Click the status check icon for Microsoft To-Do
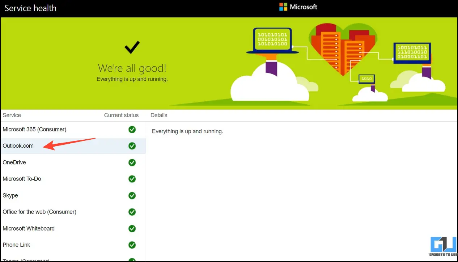This screenshot has height=262, width=458. coord(132,179)
